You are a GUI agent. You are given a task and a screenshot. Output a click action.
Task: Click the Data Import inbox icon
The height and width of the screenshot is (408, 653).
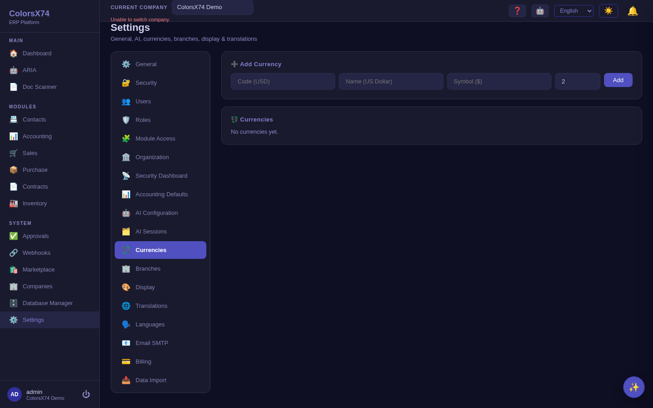point(126,380)
